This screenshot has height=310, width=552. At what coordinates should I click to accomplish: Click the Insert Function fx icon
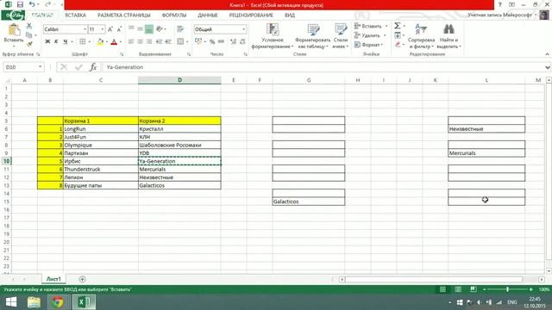(x=93, y=67)
